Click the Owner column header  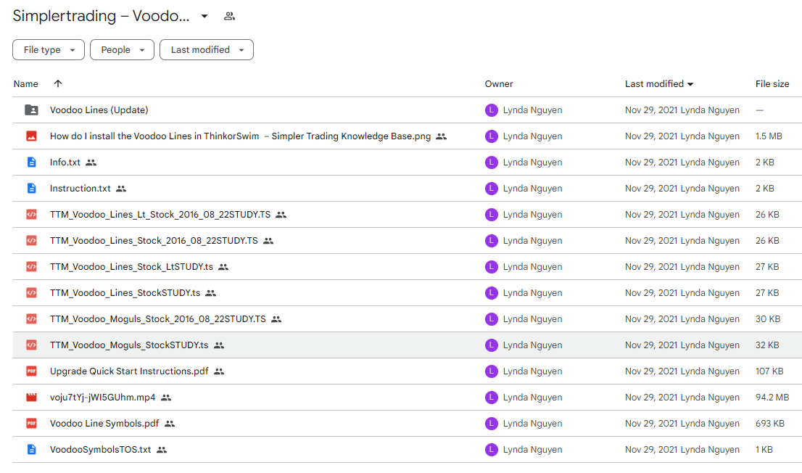click(499, 84)
